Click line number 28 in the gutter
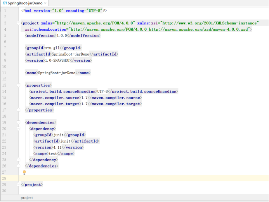This screenshot has width=269, height=202. tap(4, 178)
